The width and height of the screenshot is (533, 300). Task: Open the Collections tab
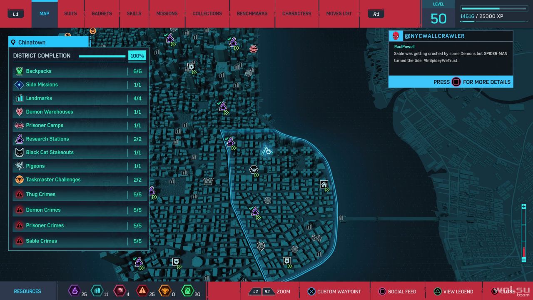click(207, 14)
